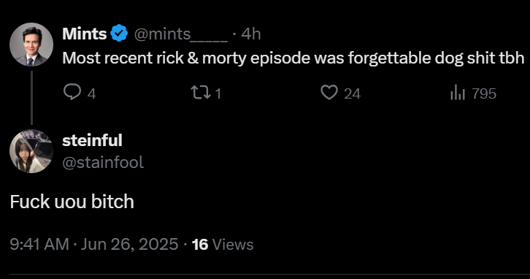
Task: Click the like count 24
Action: 352,93
